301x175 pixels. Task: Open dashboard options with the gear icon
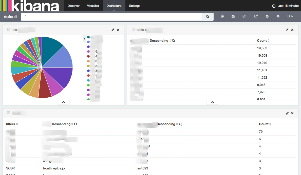tap(278, 16)
